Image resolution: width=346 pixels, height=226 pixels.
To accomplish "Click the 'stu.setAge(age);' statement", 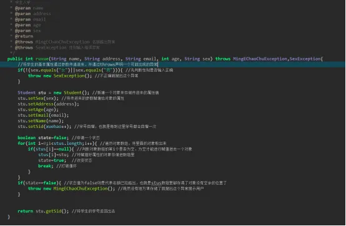I will pos(38,110).
